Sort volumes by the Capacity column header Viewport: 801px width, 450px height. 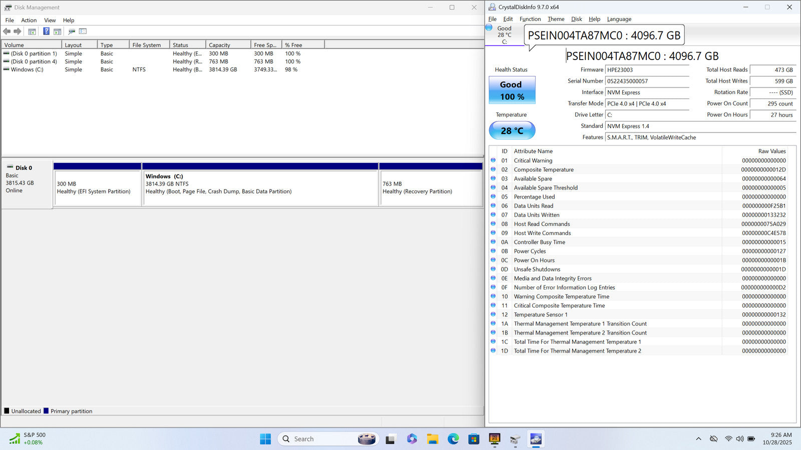[x=227, y=45]
